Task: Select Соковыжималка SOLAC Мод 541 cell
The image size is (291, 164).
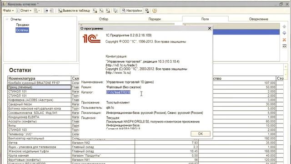Action: (39, 113)
